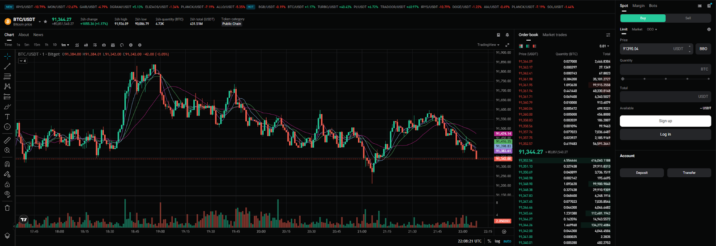Expand chart to fullscreen
This screenshot has height=246, width=716.
coord(507,45)
